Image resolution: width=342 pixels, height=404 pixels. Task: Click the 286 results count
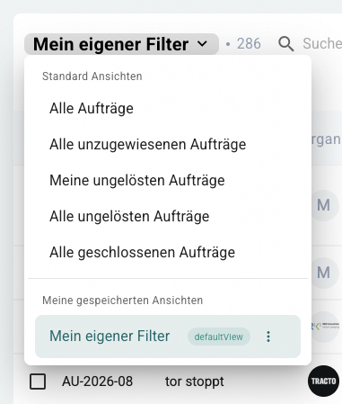click(x=249, y=44)
